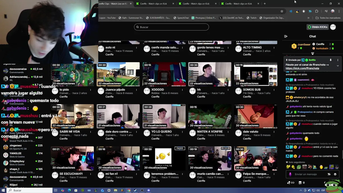The width and height of the screenshot is (343, 193).
Task: Open Task View on the taskbar
Action: tap(56, 190)
